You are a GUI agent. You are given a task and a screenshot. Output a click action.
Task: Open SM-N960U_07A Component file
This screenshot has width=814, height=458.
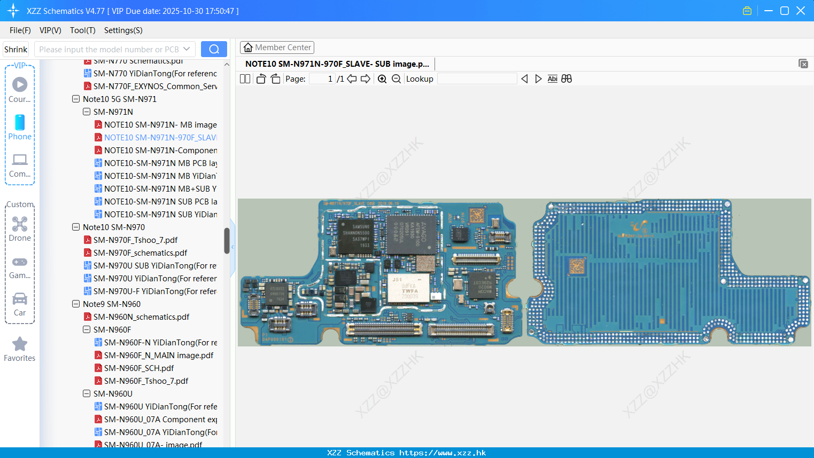pyautogui.click(x=156, y=419)
